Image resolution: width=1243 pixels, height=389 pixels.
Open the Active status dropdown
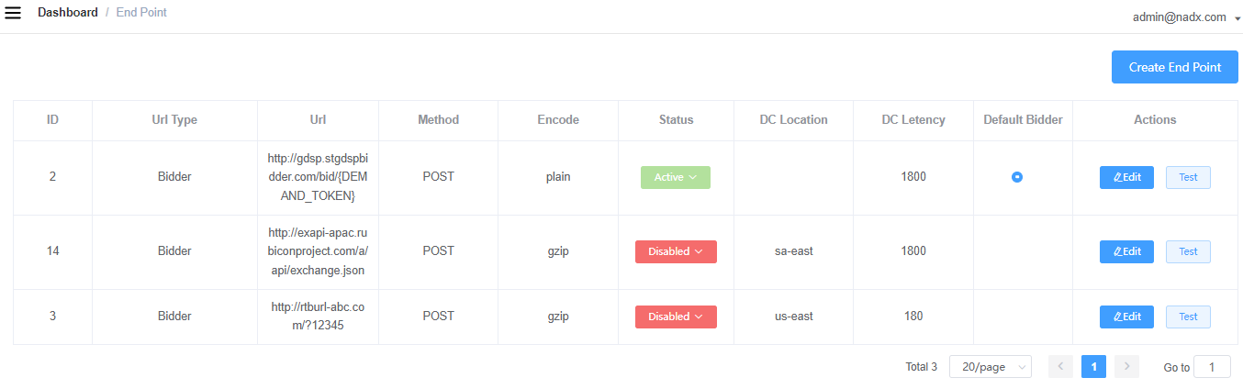click(x=676, y=177)
